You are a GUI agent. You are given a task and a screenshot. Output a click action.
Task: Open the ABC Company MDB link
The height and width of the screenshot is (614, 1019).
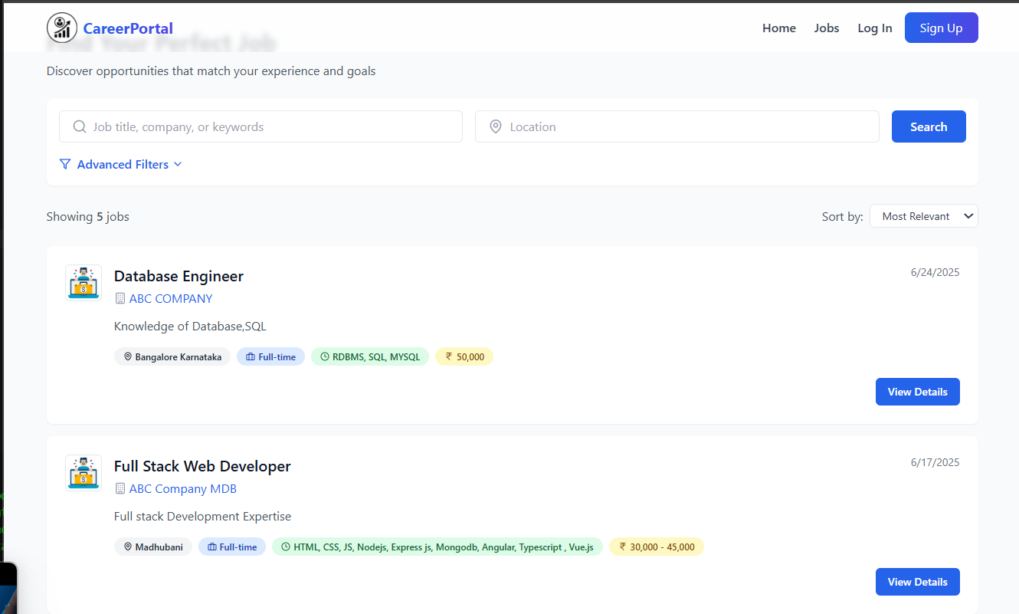tap(182, 488)
